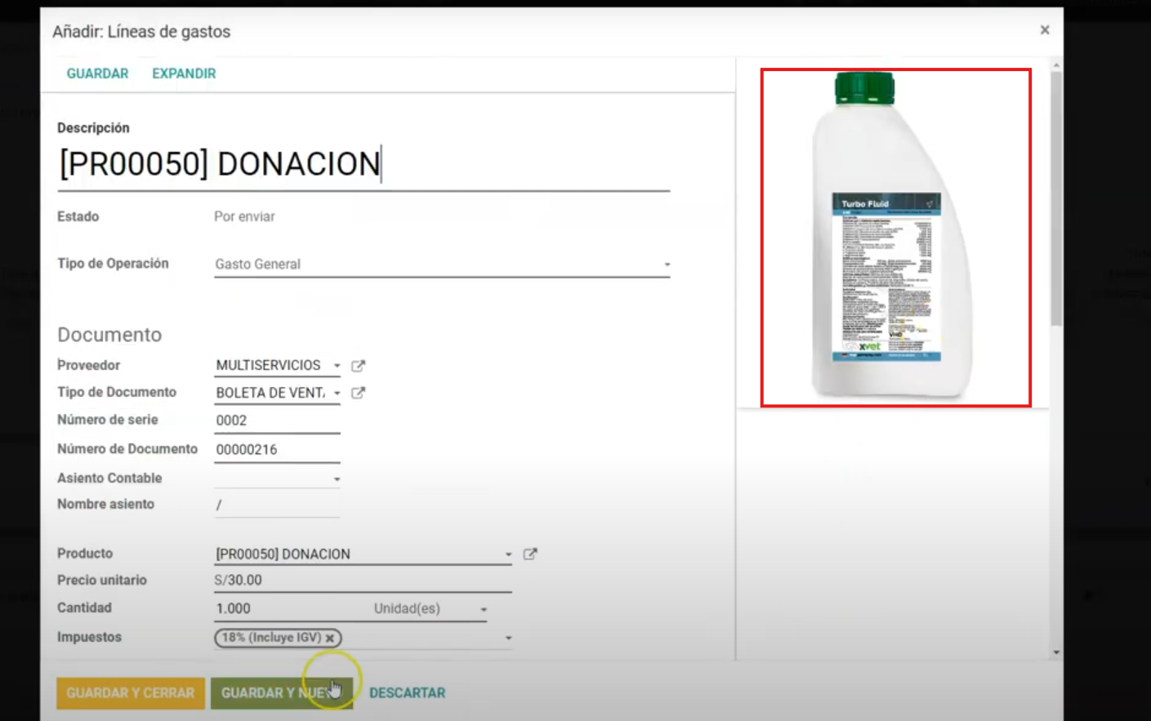Click EXPANDIR to open full form view
Screen dimensions: 1151x721
pos(183,73)
